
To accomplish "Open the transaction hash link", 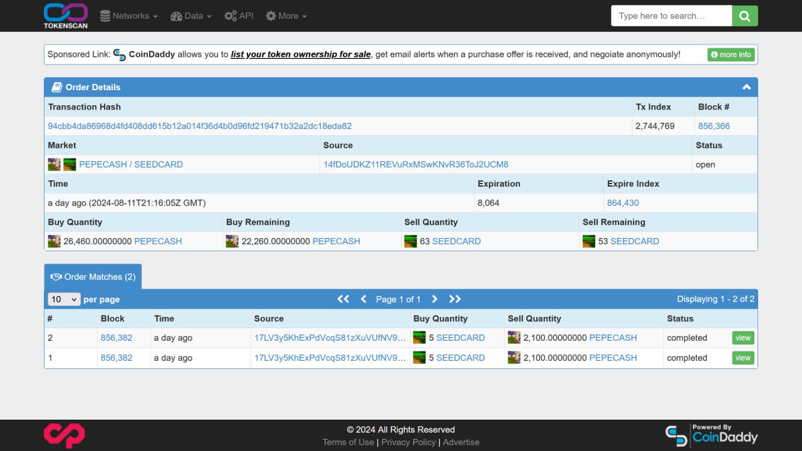I will [200, 126].
